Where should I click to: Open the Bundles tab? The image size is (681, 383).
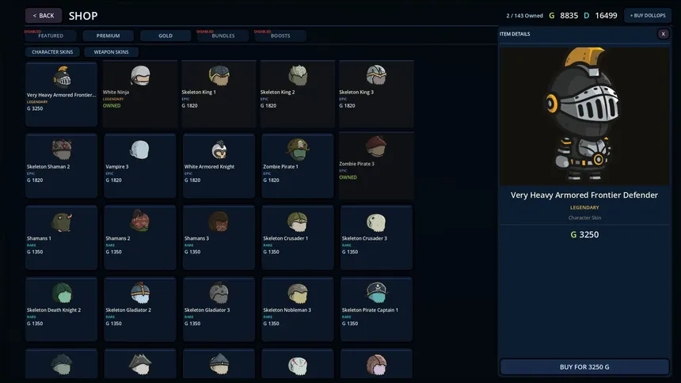coord(223,36)
